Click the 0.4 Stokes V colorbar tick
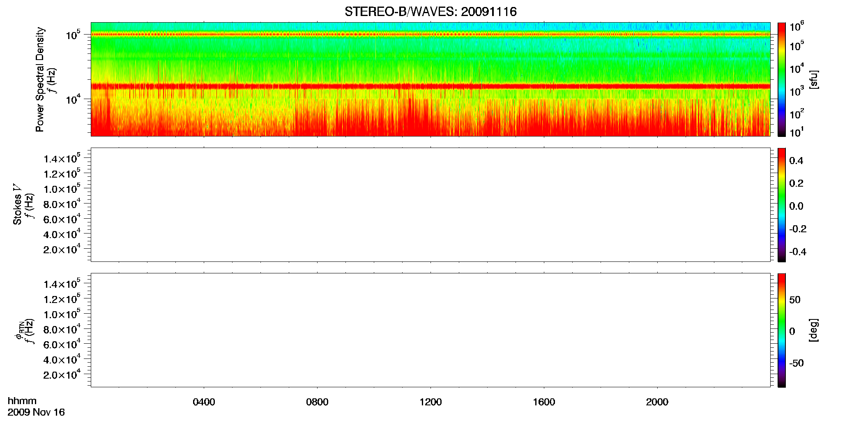Image resolution: width=861 pixels, height=444 pixels. [x=796, y=161]
